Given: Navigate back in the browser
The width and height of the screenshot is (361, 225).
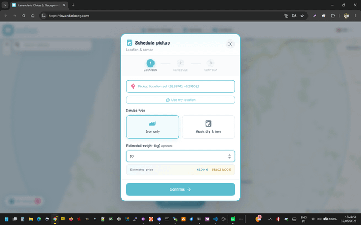Looking at the screenshot, I should tap(6, 16).
